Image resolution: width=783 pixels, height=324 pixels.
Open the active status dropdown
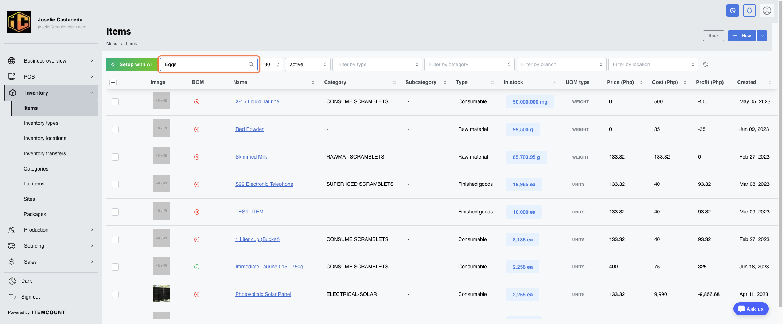pos(308,64)
